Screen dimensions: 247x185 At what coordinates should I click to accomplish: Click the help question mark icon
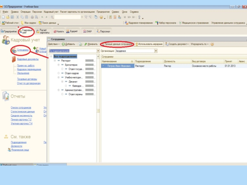(212, 44)
